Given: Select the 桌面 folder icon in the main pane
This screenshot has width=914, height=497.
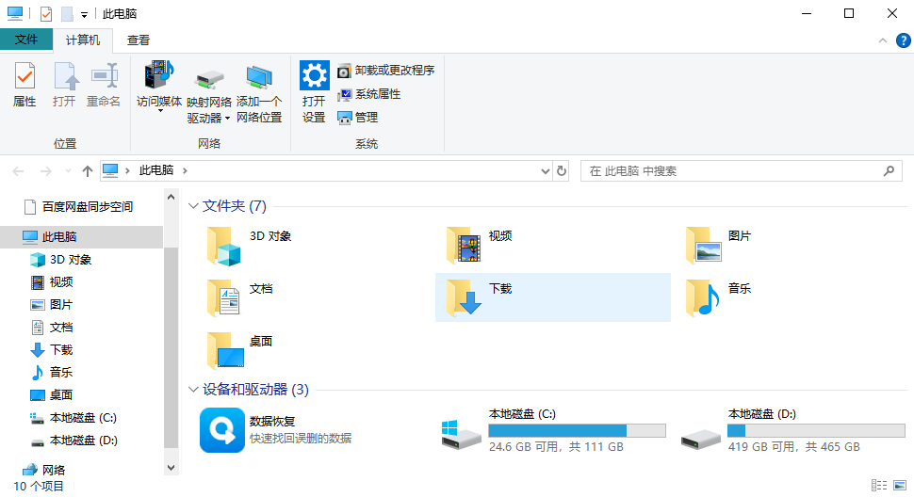Looking at the screenshot, I should [225, 350].
